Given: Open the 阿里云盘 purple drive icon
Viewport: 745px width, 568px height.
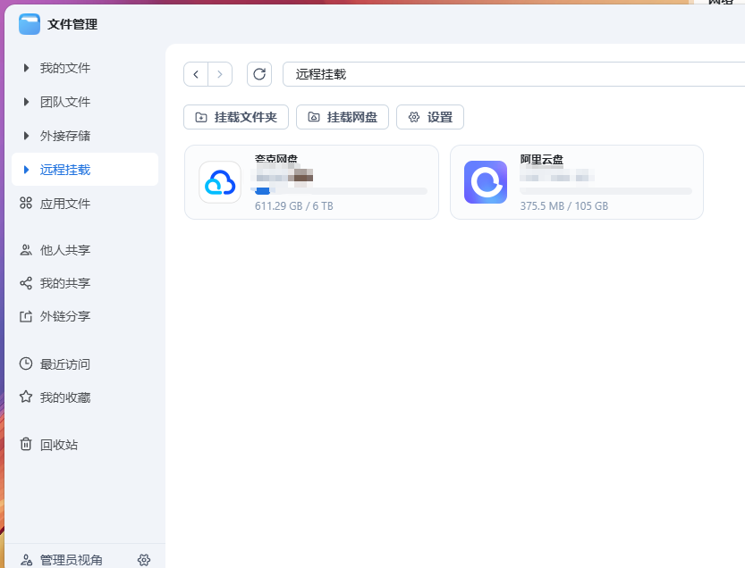Looking at the screenshot, I should pos(486,182).
